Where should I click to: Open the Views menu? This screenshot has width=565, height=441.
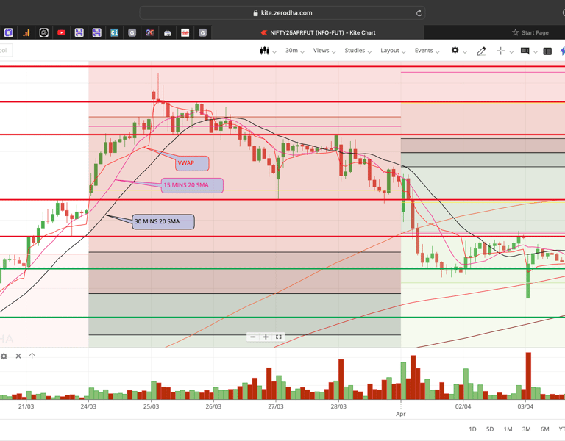click(x=324, y=51)
